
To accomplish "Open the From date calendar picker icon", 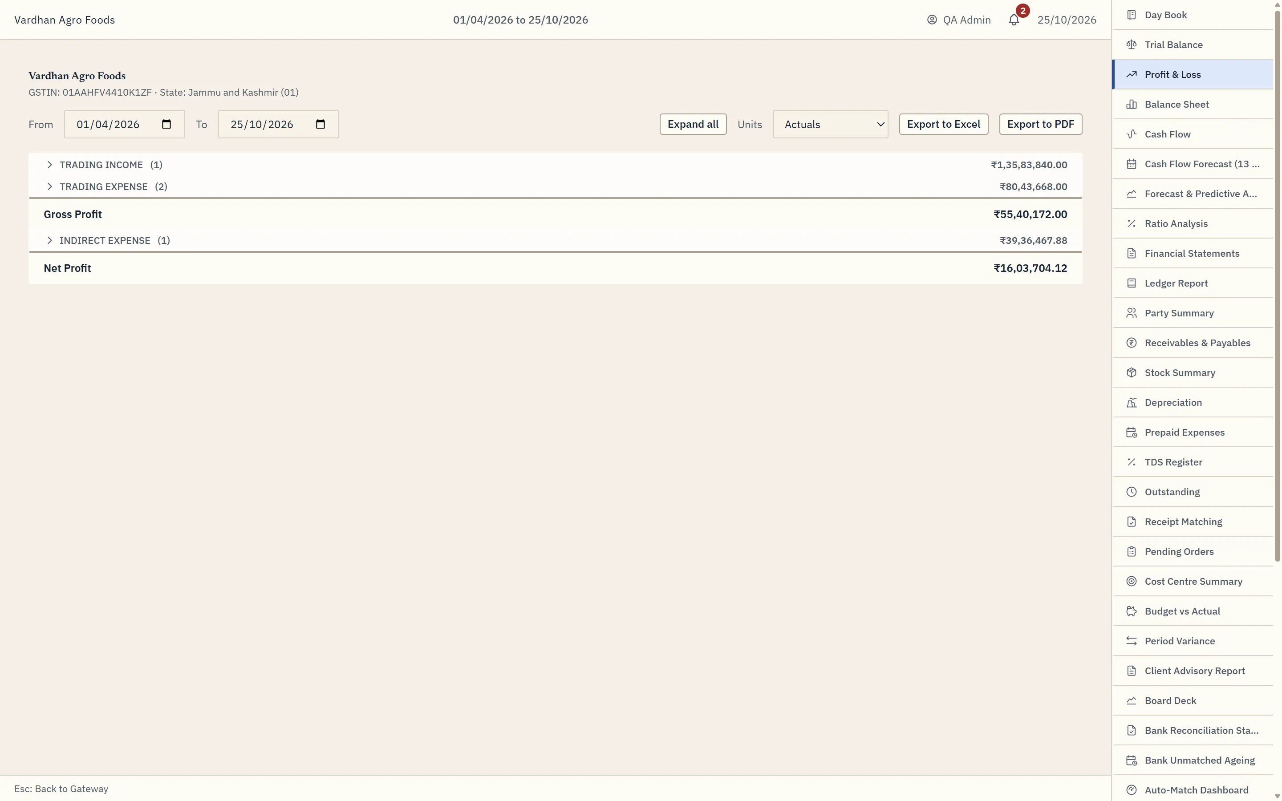I will pos(166,124).
